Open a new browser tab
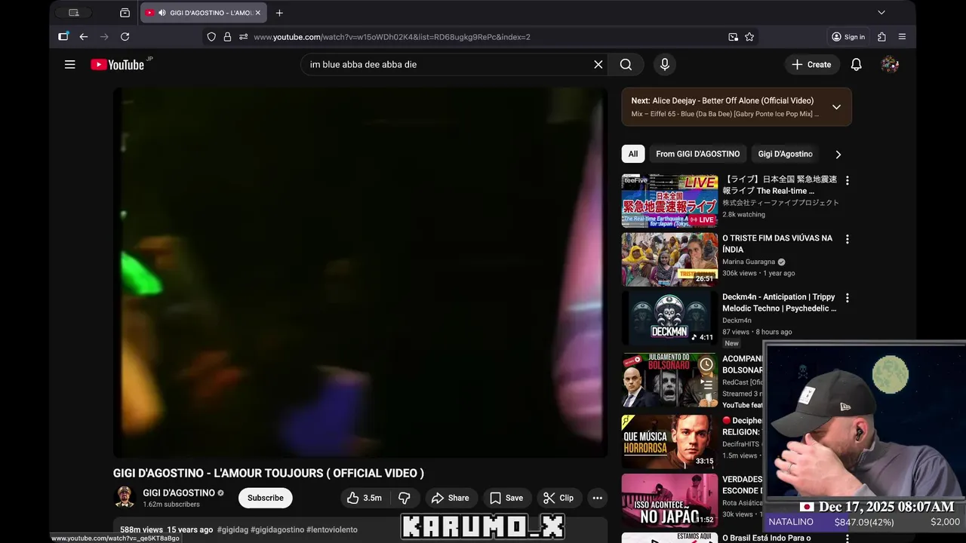The image size is (966, 543). (x=279, y=13)
